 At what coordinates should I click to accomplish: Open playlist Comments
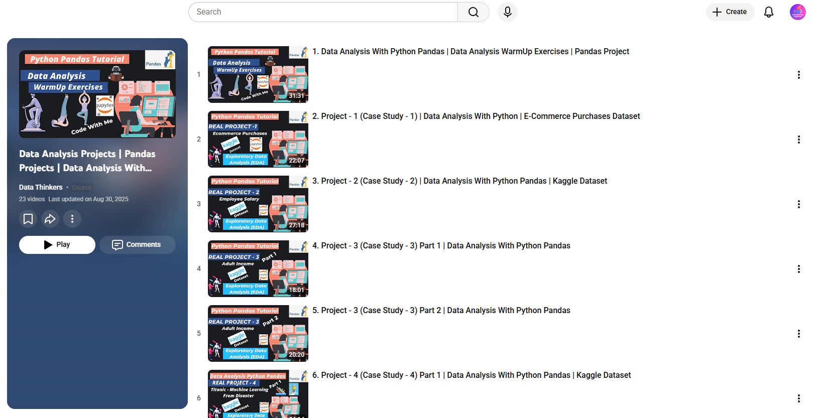[x=138, y=245]
